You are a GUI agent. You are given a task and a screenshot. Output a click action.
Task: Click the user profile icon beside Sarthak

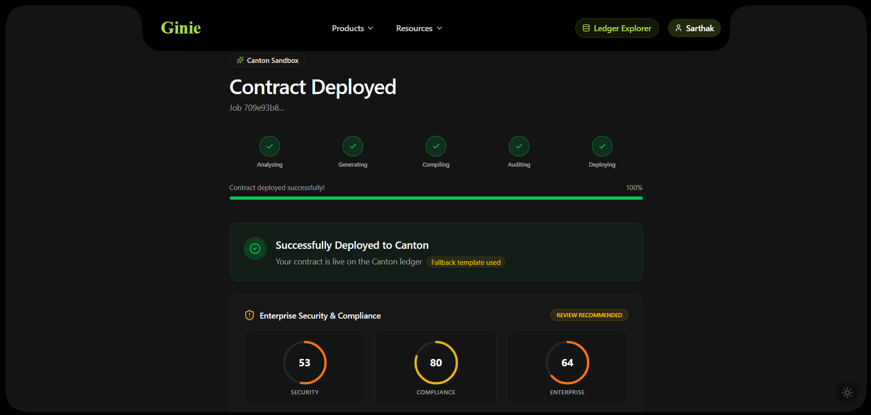[678, 28]
